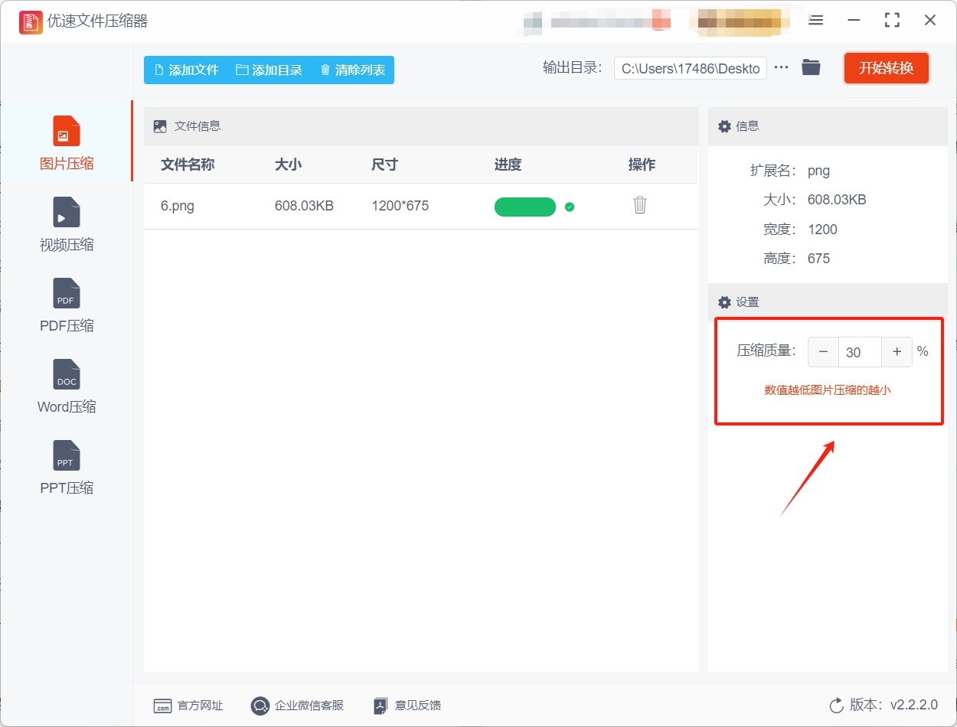
Task: Open the 视频压缩 video compression tool
Action: click(x=66, y=213)
